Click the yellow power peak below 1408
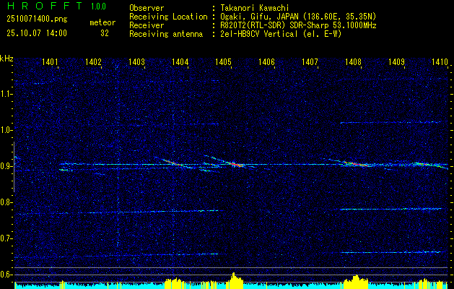 click(356, 280)
